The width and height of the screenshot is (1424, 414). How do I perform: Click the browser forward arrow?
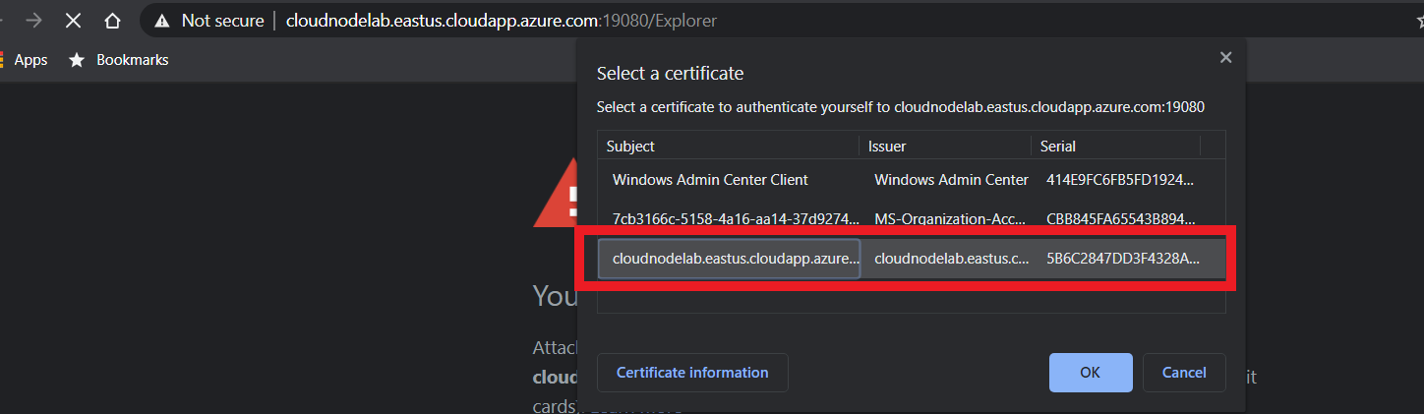point(33,21)
